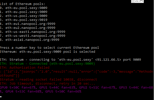This screenshot has width=154, height=100.
Task: Click the eth-asia1.nanopool.org:9999 entry
Action: pyautogui.click(x=30, y=40)
